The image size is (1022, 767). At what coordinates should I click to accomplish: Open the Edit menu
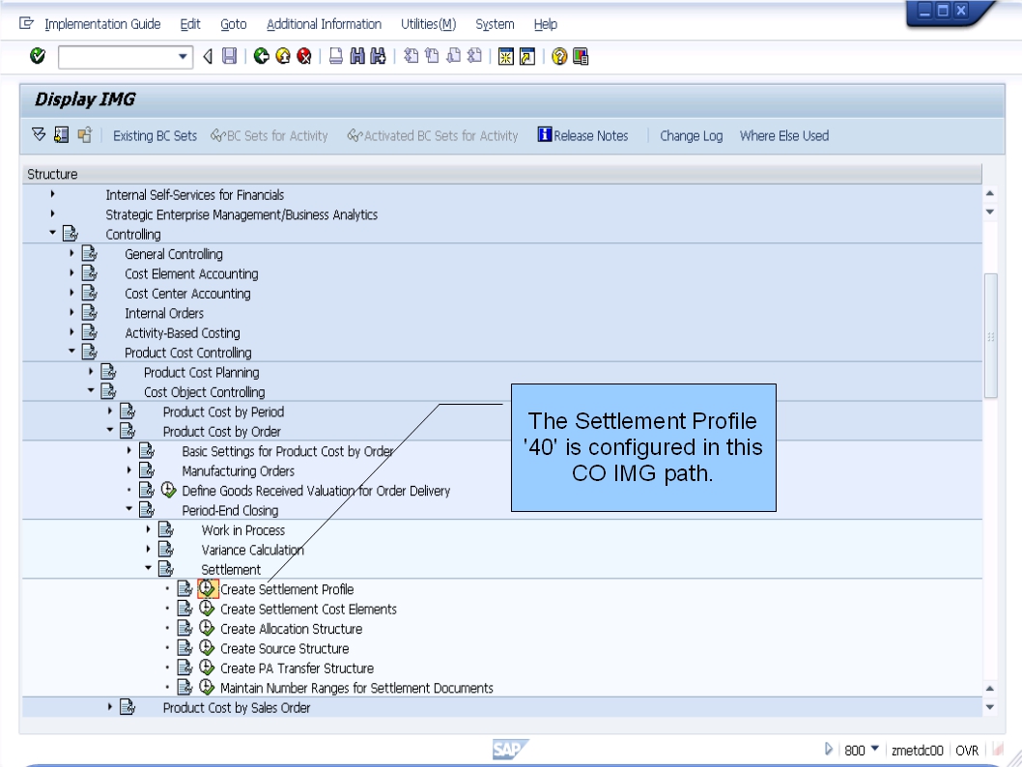click(190, 24)
